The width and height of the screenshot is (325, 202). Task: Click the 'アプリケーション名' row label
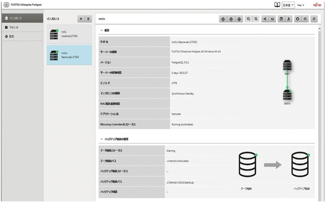[109, 114]
